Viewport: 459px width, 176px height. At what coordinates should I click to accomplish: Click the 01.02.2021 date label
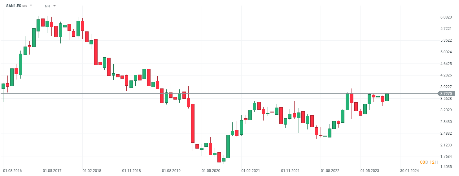point(251,170)
